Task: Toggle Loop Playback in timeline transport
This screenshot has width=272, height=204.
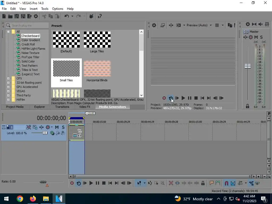Action: pos(79,183)
